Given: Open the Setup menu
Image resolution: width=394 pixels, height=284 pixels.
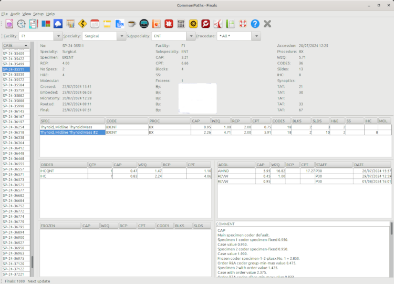Looking at the screenshot, I should (38, 14).
